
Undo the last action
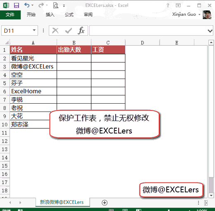(27, 5)
